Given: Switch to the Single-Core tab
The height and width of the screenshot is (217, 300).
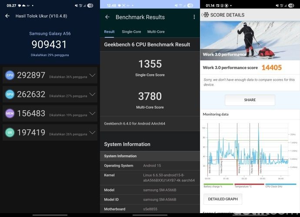Looking at the screenshot, I should (x=131, y=32).
